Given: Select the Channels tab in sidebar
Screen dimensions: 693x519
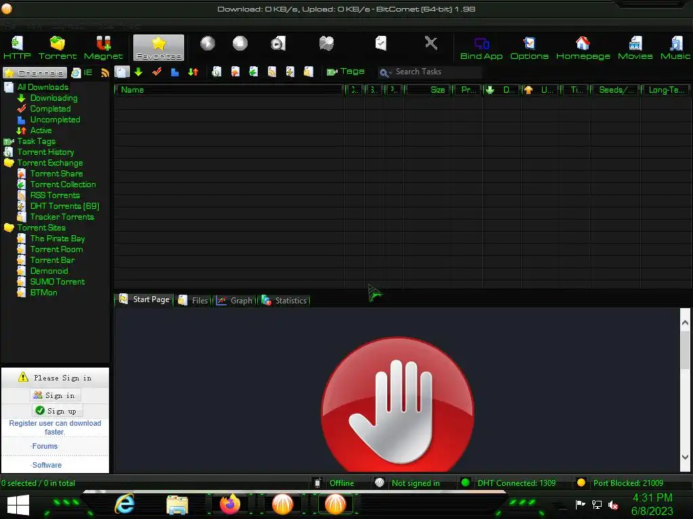Looking at the screenshot, I should (x=35, y=73).
